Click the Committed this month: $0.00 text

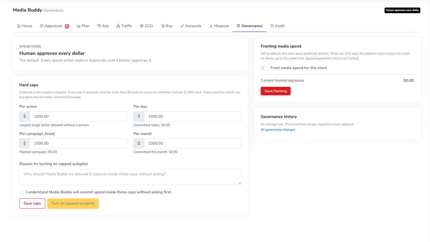[155, 152]
